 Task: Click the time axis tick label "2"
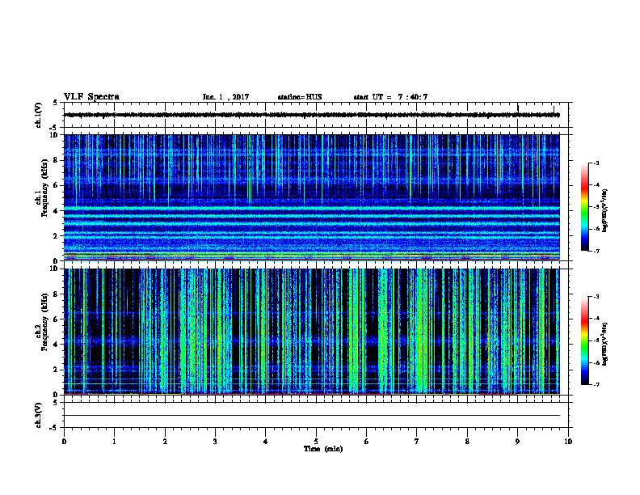coord(165,442)
